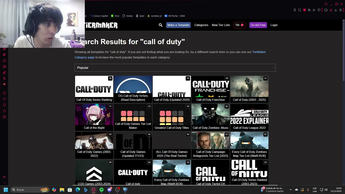
Task: Go to New Tier Lists
Action: [221, 25]
